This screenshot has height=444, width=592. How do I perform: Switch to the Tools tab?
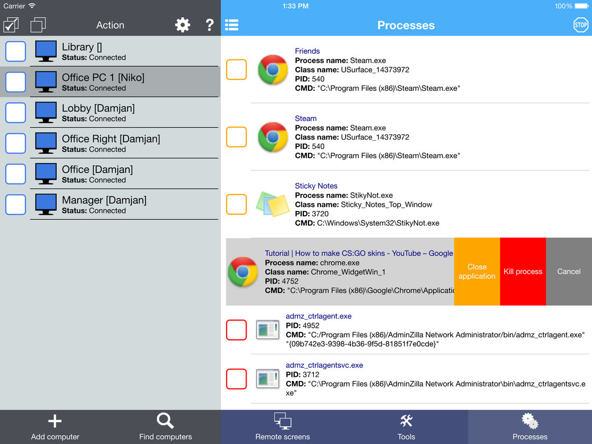pyautogui.click(x=406, y=427)
